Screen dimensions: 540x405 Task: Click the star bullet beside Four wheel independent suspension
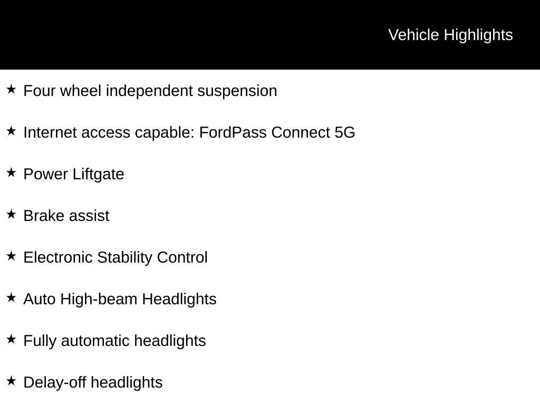11,90
